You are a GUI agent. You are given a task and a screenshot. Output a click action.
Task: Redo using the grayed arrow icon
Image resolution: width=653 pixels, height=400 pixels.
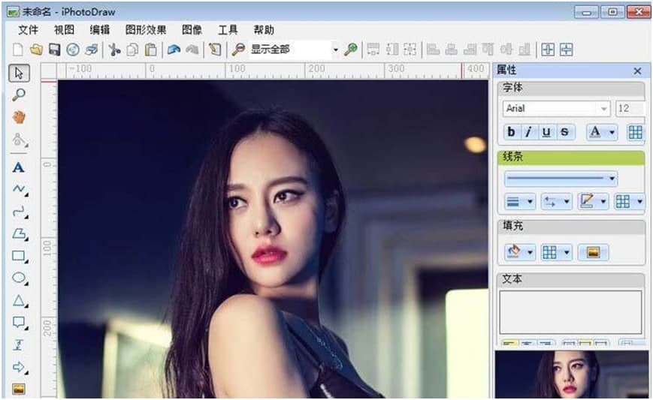pyautogui.click(x=192, y=50)
